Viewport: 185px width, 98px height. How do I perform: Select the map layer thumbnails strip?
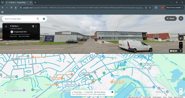click(173, 51)
